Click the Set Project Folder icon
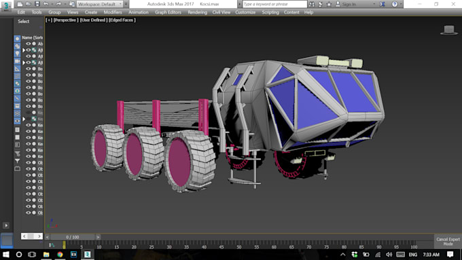Image resolution: width=462 pixels, height=260 pixels. [71, 4]
